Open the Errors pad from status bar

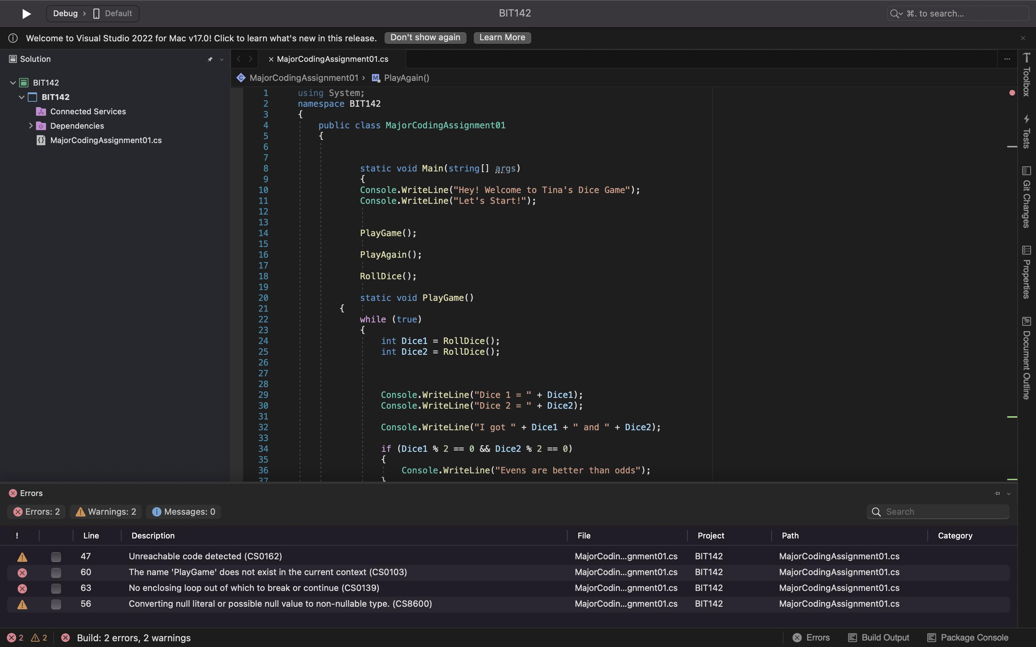click(x=811, y=638)
